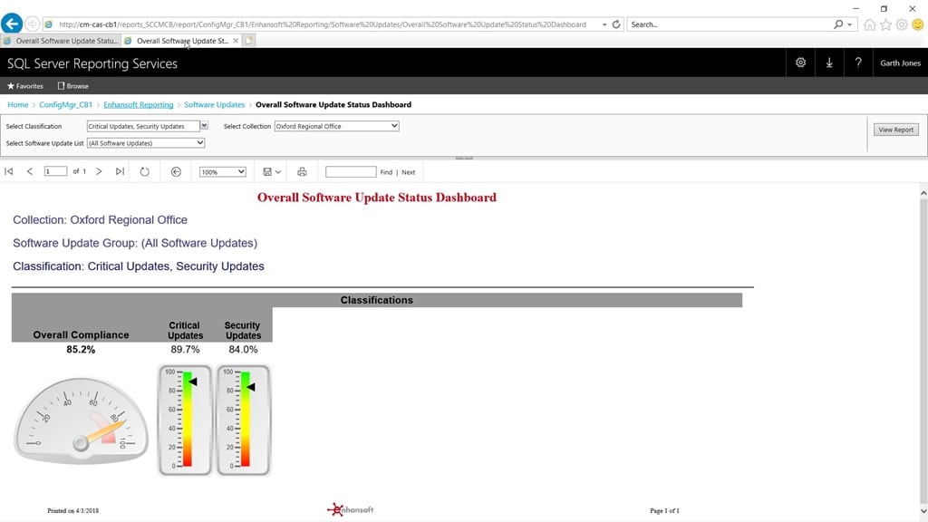Collapse the parameters pane splitter handle
This screenshot has width=928, height=522.
coord(464,158)
